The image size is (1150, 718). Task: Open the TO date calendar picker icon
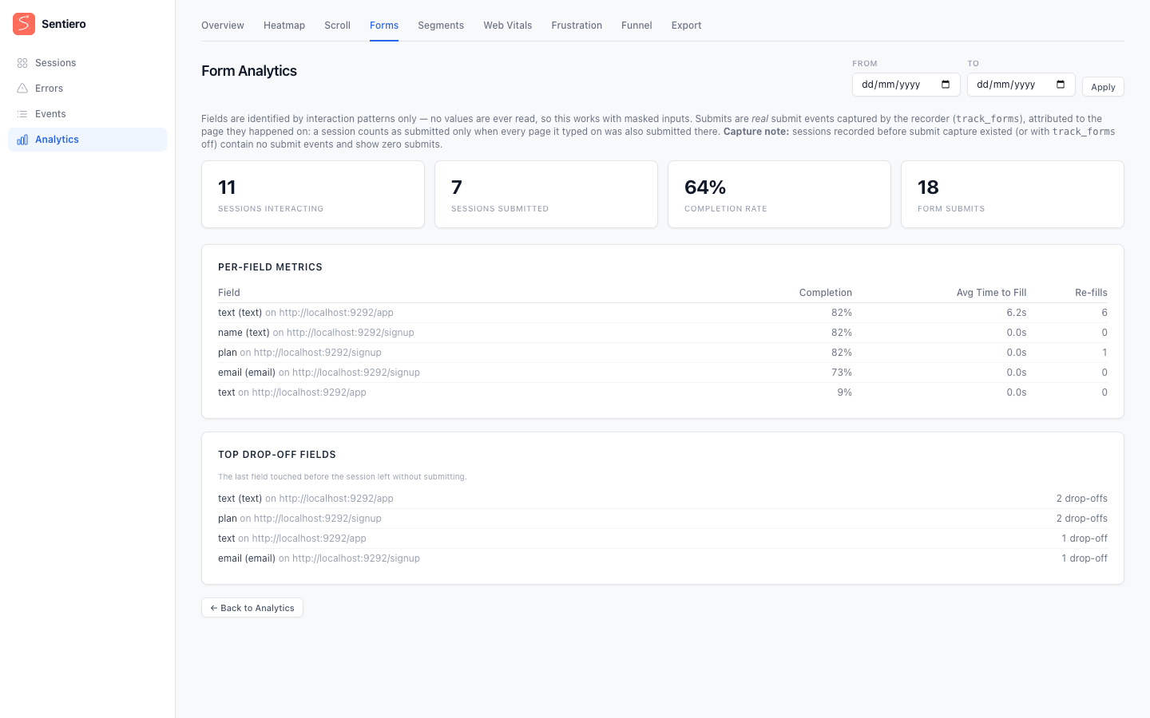click(x=1061, y=85)
